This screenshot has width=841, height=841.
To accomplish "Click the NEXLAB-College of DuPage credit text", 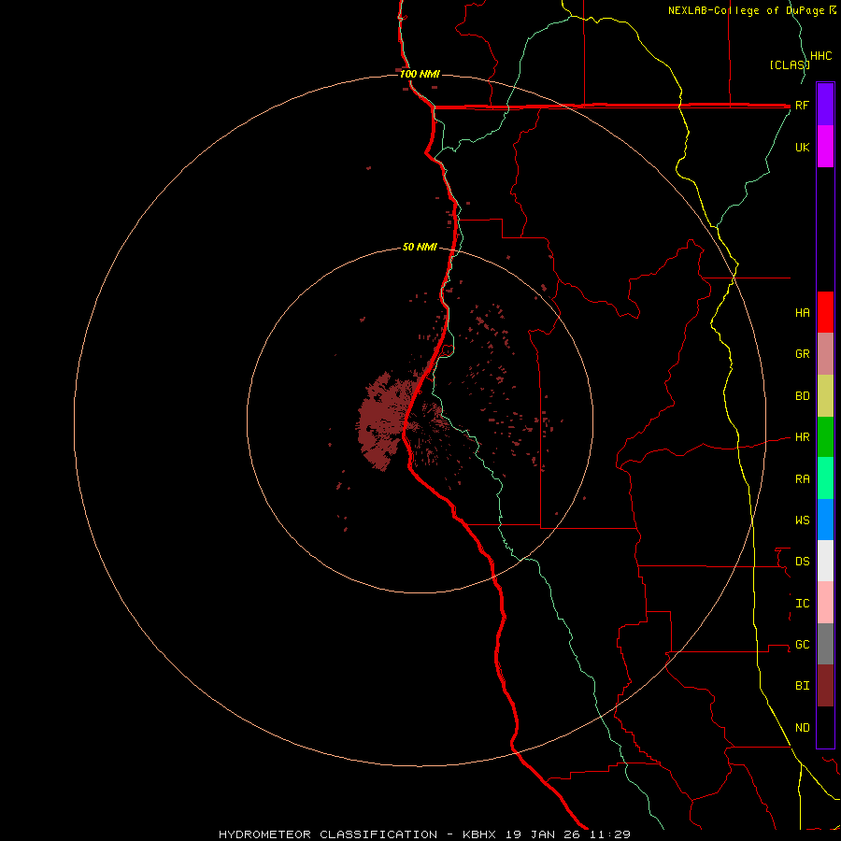I will (x=747, y=10).
